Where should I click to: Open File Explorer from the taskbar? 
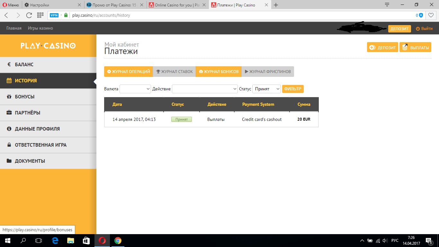(x=70, y=241)
